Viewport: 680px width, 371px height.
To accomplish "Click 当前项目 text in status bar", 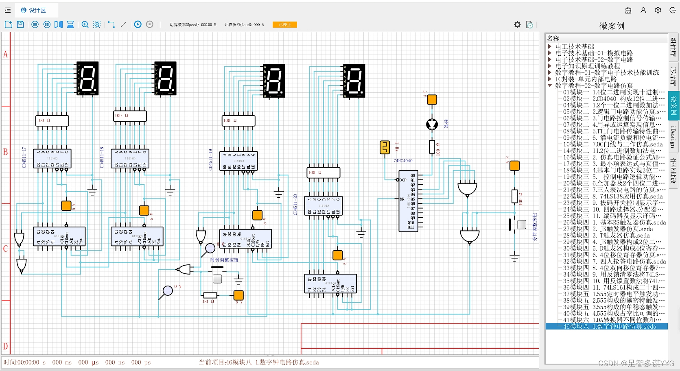I will (x=259, y=362).
